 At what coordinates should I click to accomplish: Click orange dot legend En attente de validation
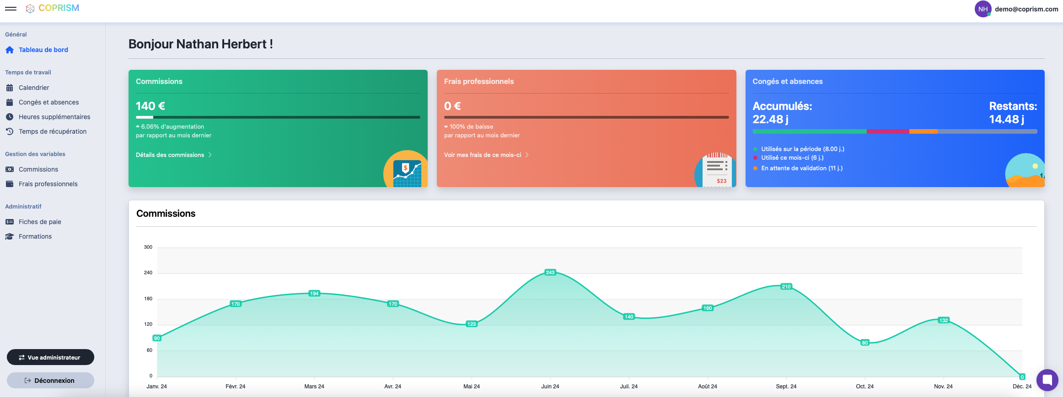(755, 168)
